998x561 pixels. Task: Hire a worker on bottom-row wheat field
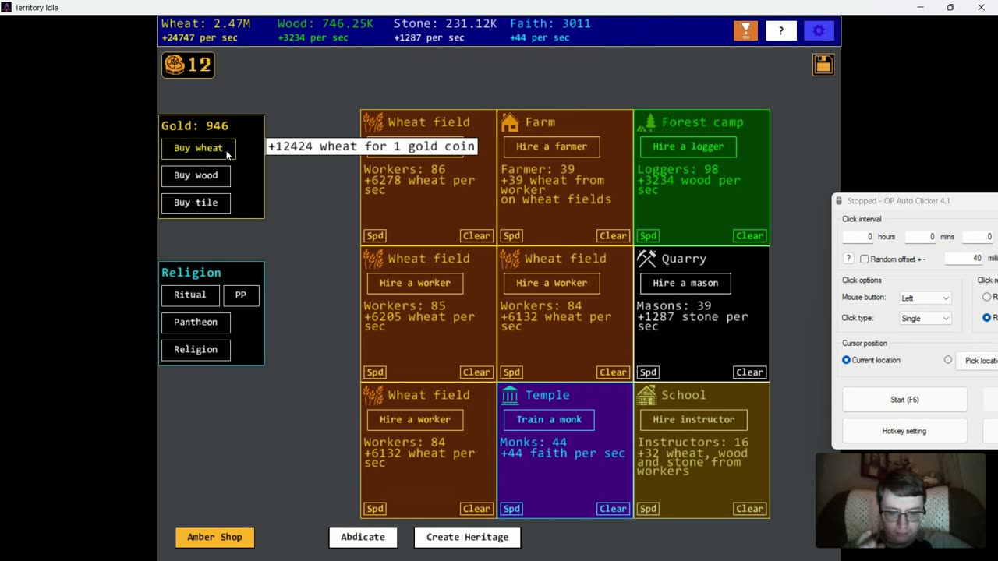(x=415, y=419)
